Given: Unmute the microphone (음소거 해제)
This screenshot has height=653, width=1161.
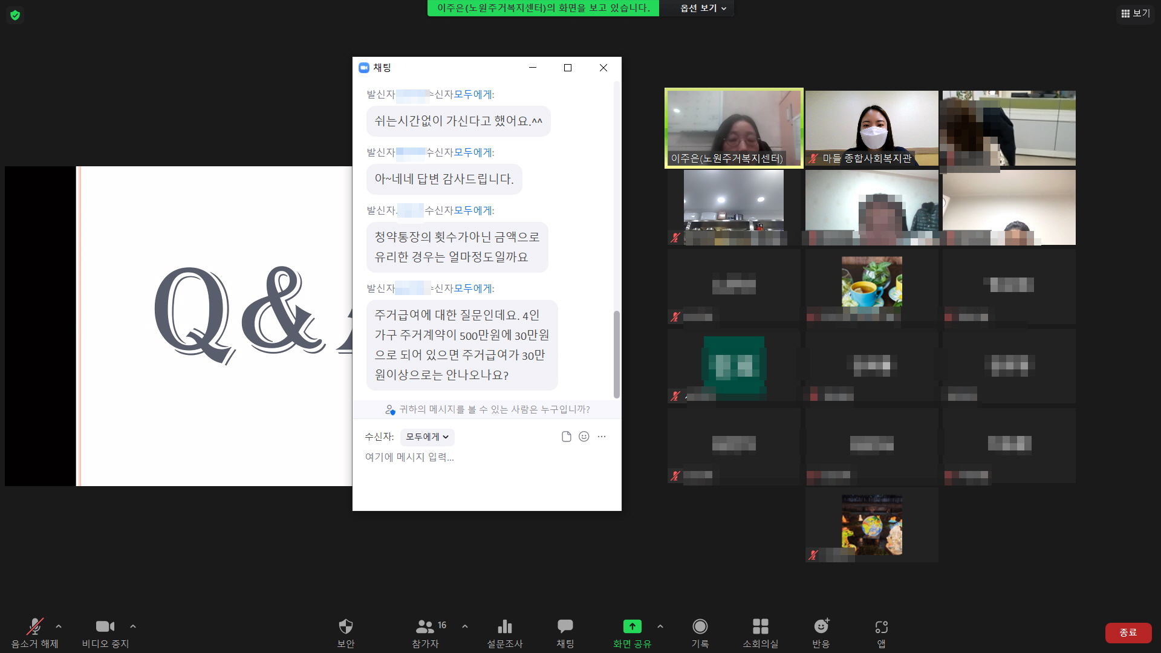Looking at the screenshot, I should (34, 632).
